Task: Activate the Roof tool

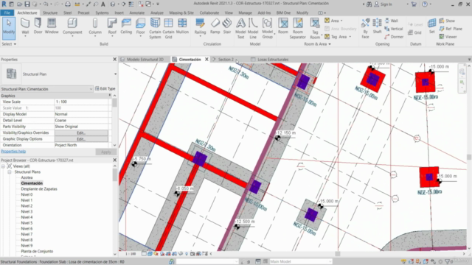Action: [x=112, y=26]
